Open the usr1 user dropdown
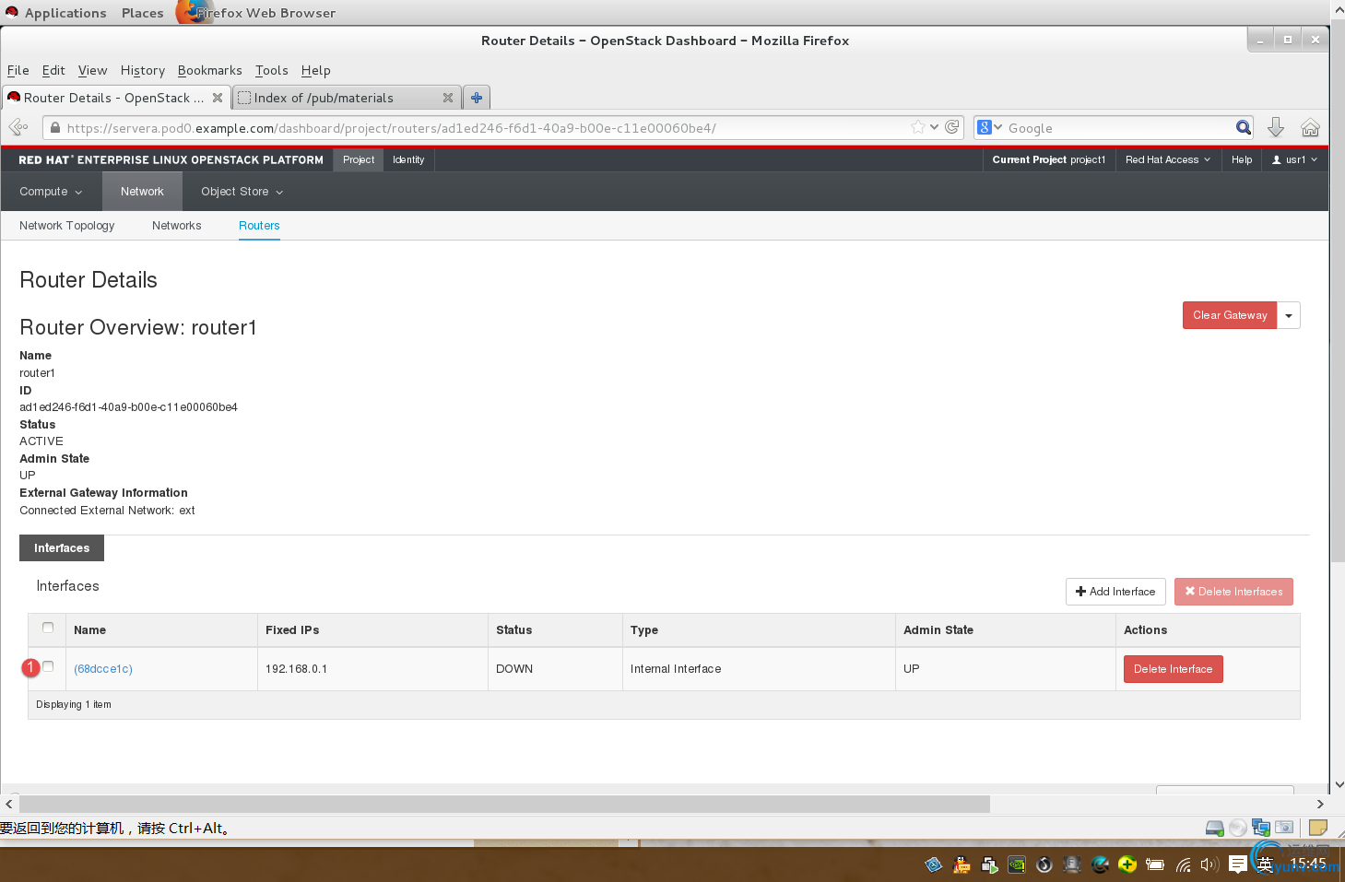Viewport: 1345px width, 882px height. click(x=1294, y=159)
